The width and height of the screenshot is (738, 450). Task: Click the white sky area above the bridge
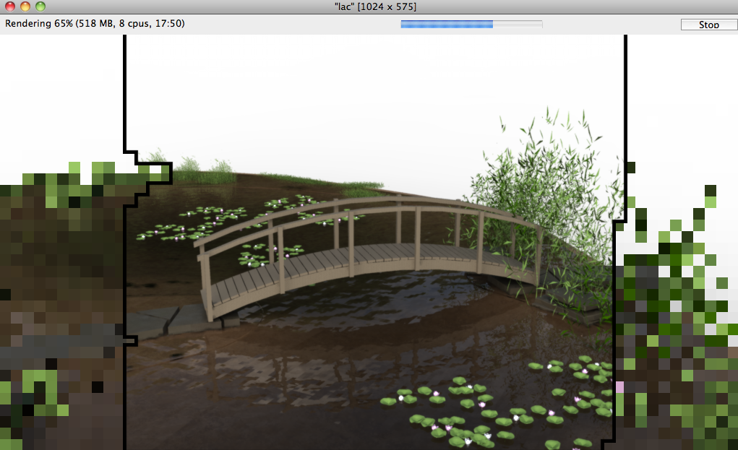(361, 108)
